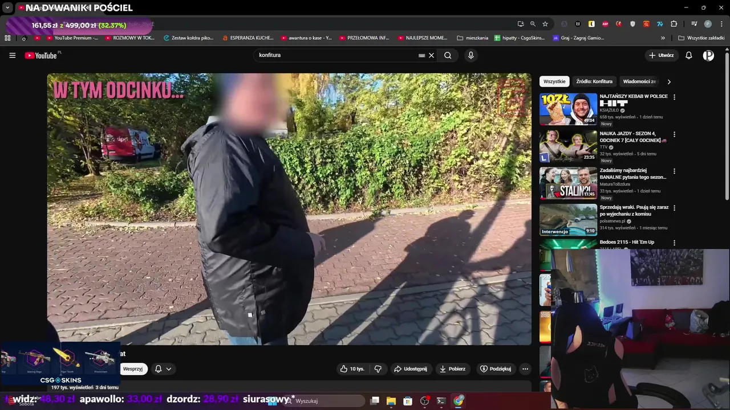Open awantura o kase bookmark

pyautogui.click(x=306, y=38)
